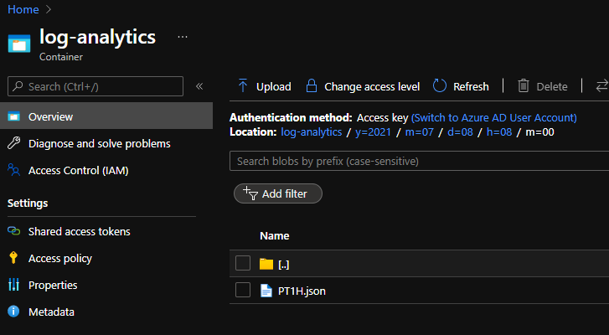The height and width of the screenshot is (335, 609).
Task: Click the swap arrows icon in toolbar
Action: click(x=602, y=85)
